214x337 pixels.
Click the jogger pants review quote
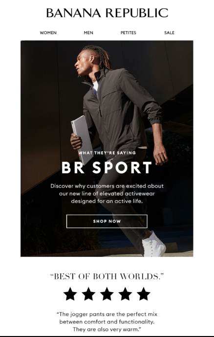tap(107, 322)
